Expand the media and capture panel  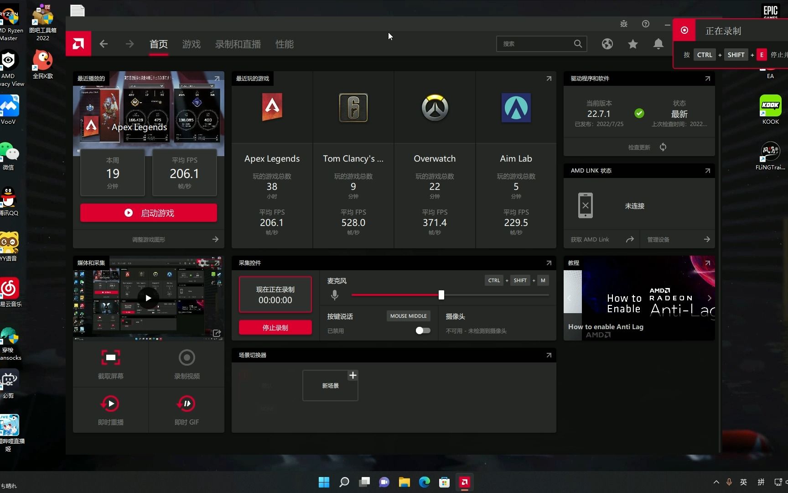click(x=217, y=263)
